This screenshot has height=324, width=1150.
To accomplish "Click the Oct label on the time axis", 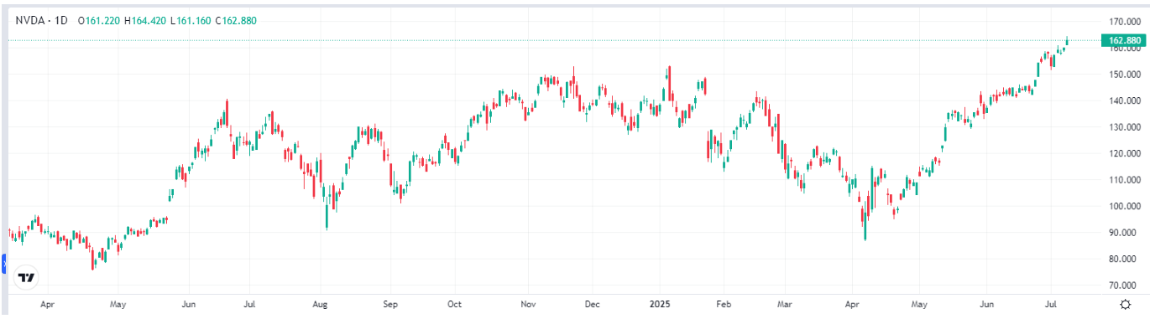I will coord(454,305).
